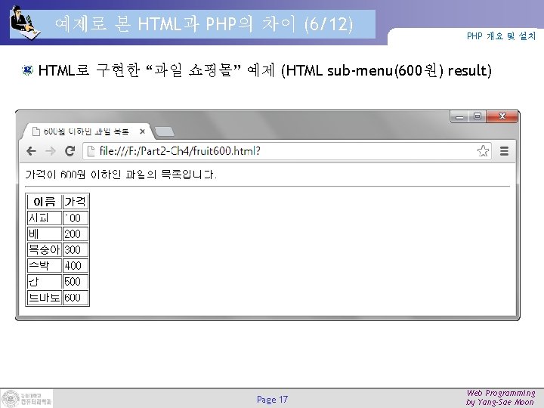
Task: Click the price cell in 사과 row
Action: coord(76,218)
